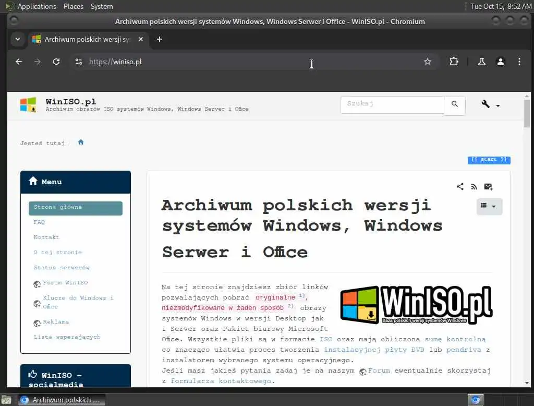Select Strona główna menu item
The width and height of the screenshot is (534, 406).
tap(76, 208)
